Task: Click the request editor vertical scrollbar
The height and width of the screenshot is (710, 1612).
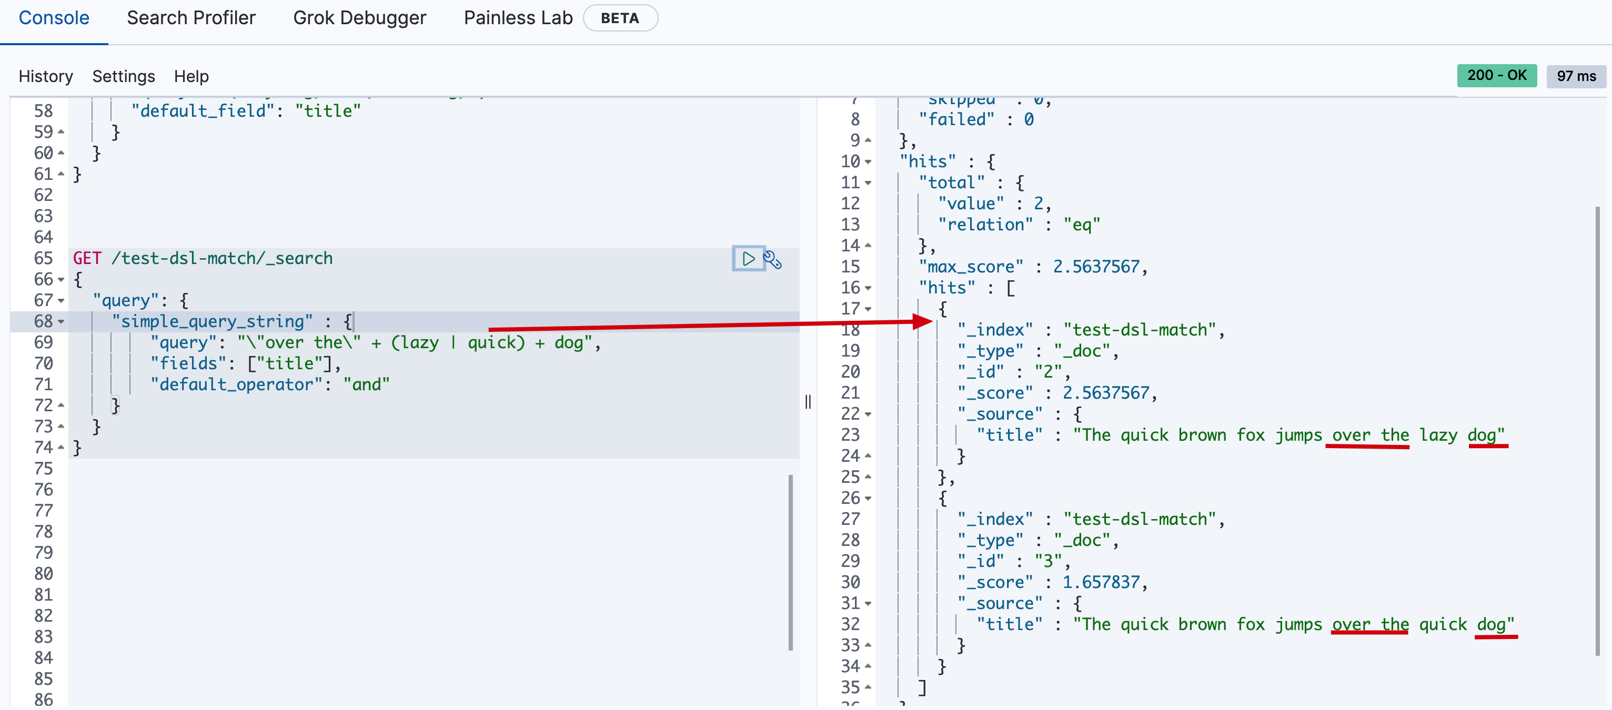Action: [790, 562]
